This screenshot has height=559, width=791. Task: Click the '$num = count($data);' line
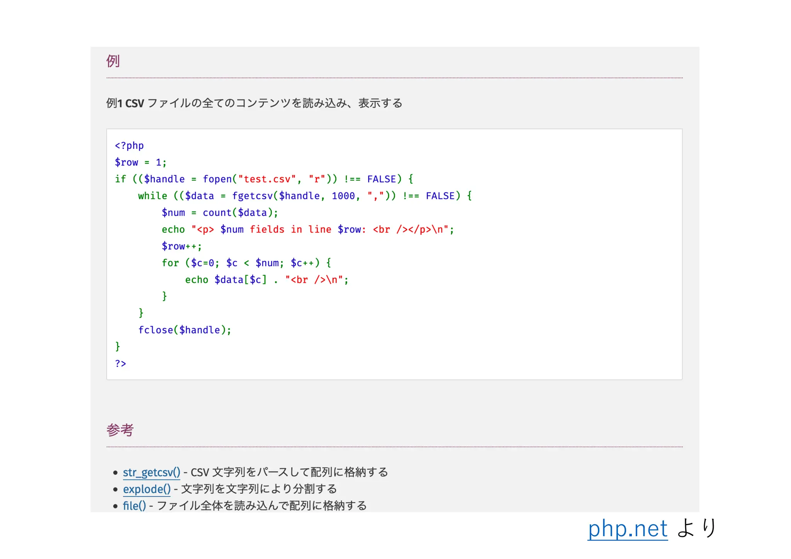pos(220,212)
